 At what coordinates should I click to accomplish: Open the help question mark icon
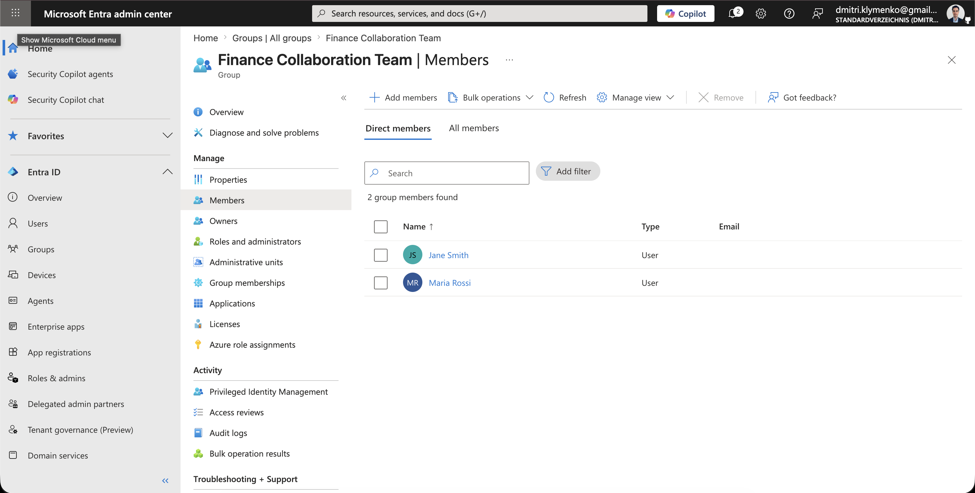(x=789, y=14)
